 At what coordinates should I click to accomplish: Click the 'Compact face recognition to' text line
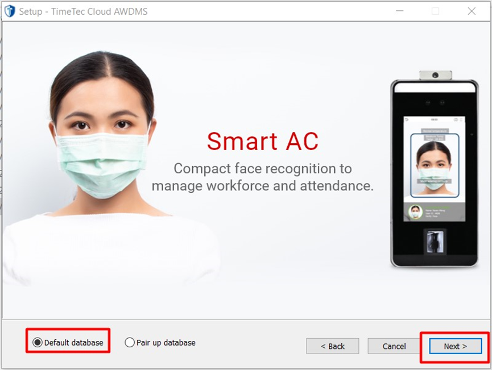pos(263,169)
